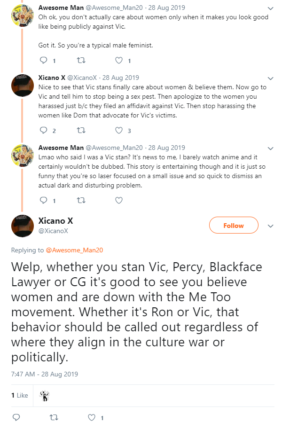Retweet the main Welp tweet
Screen dimensions: 282x430
pos(54,417)
